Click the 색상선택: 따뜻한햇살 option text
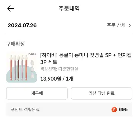 59,69
